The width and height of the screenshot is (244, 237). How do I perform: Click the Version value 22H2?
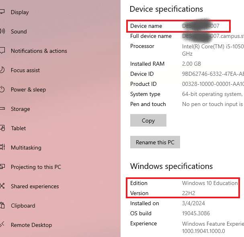pos(189,193)
